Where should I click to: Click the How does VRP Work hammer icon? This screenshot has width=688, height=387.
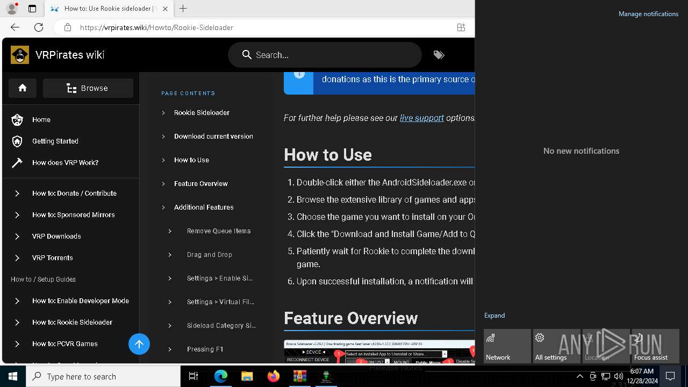click(17, 162)
